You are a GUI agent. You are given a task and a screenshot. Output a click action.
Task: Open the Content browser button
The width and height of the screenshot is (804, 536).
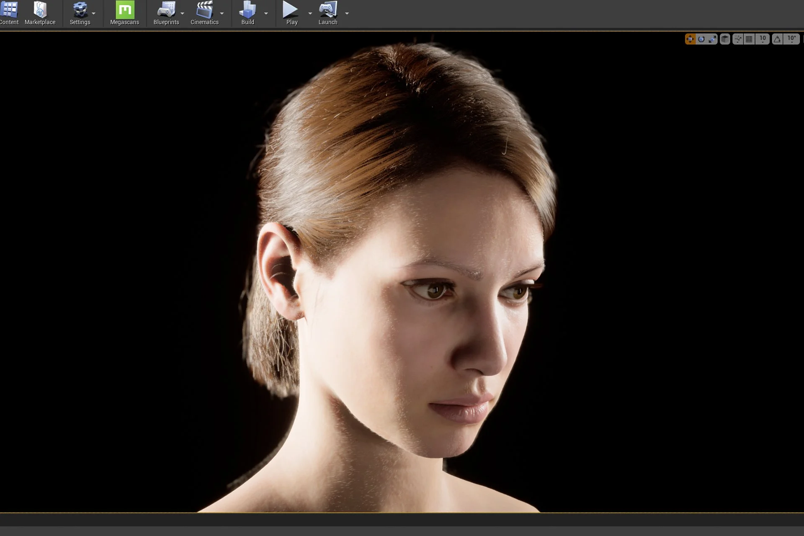9,13
